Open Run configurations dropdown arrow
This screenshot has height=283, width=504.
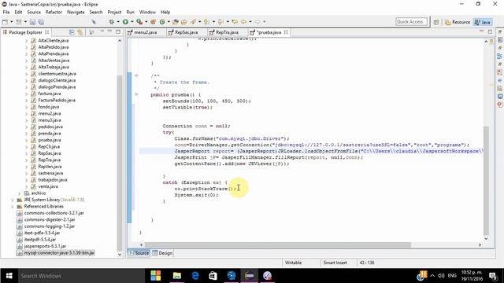[x=132, y=22]
